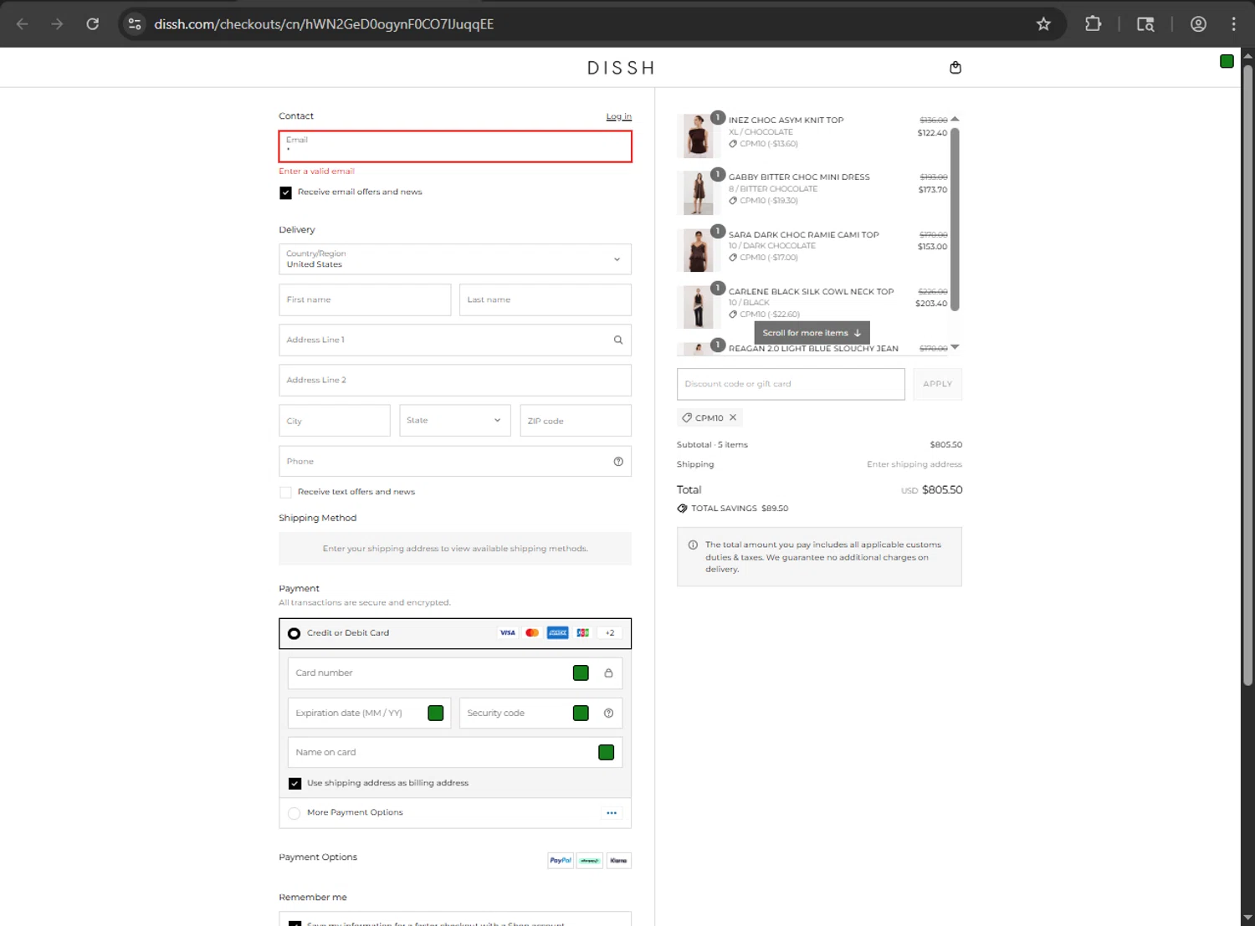The width and height of the screenshot is (1255, 926).
Task: Click Sara Dark Choc Ramie Cami Top thumbnail
Action: pos(698,250)
